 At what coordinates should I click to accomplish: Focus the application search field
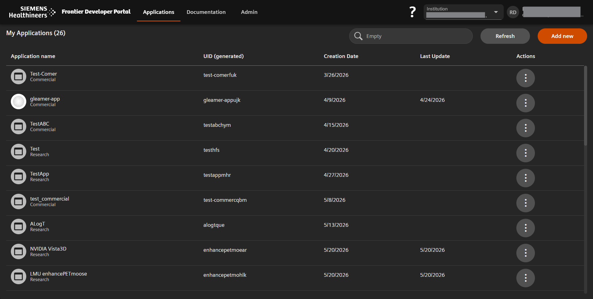(x=411, y=36)
